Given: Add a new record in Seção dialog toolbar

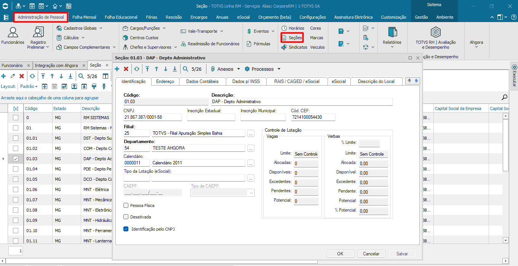Looking at the screenshot, I should [x=117, y=69].
